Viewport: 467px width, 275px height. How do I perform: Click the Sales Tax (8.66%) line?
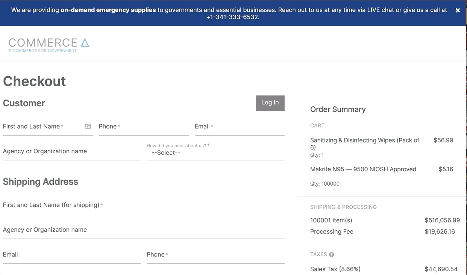pyautogui.click(x=335, y=269)
